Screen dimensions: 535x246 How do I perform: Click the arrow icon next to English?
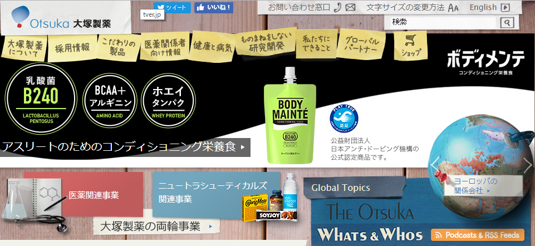[x=505, y=7]
